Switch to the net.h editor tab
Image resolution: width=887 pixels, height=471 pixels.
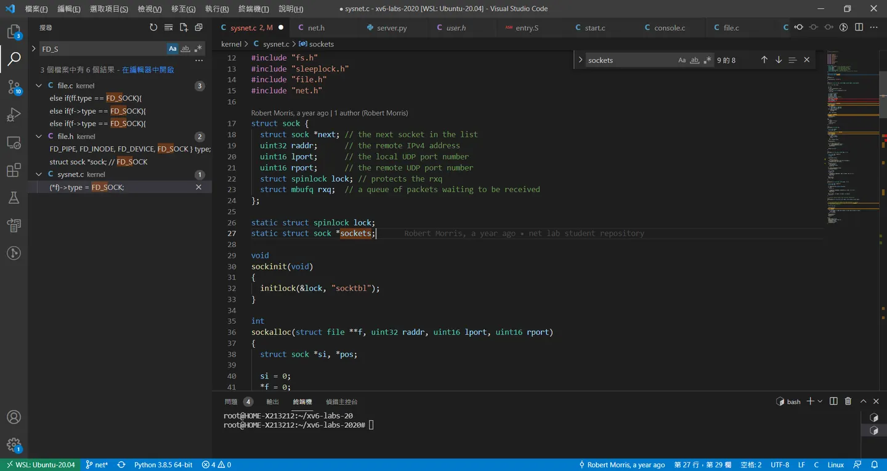pyautogui.click(x=316, y=28)
